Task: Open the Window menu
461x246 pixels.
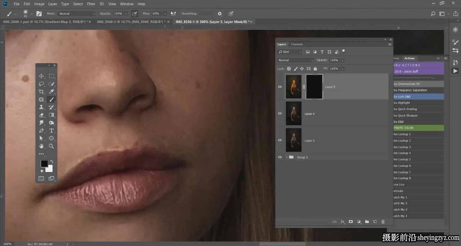Action: (127, 4)
